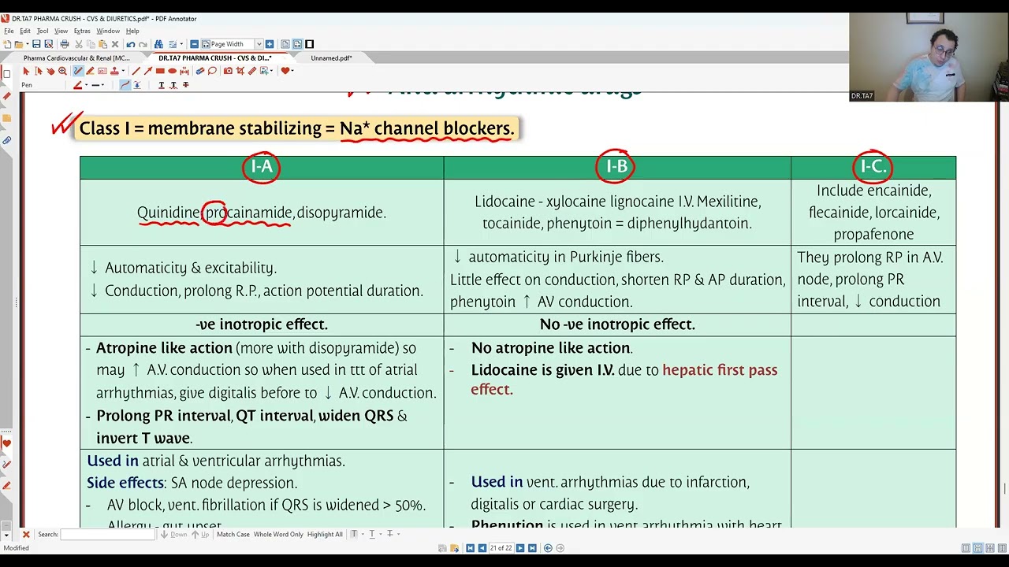Save the document with the floppy disk icon
The height and width of the screenshot is (567, 1009).
click(x=36, y=44)
